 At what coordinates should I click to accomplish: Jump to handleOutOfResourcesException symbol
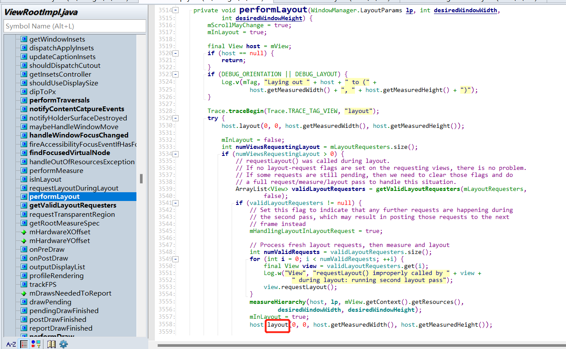(82, 162)
